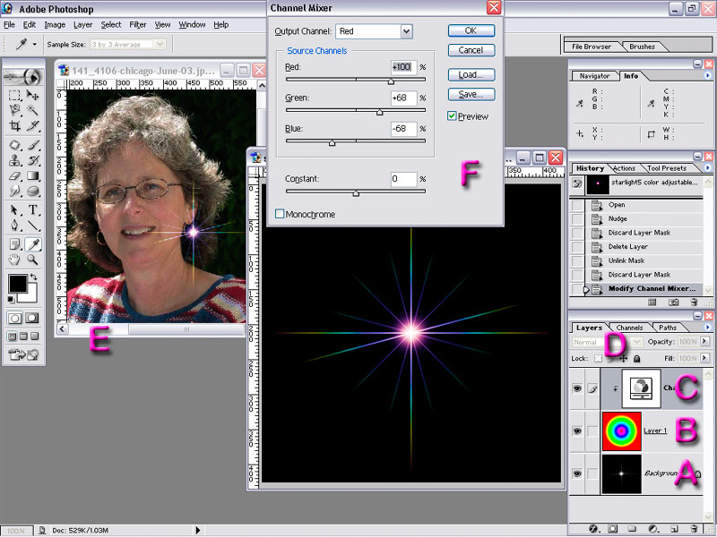Hide the Channel Mixer adjustment layer eye
This screenshot has width=717, height=537.
click(x=577, y=388)
